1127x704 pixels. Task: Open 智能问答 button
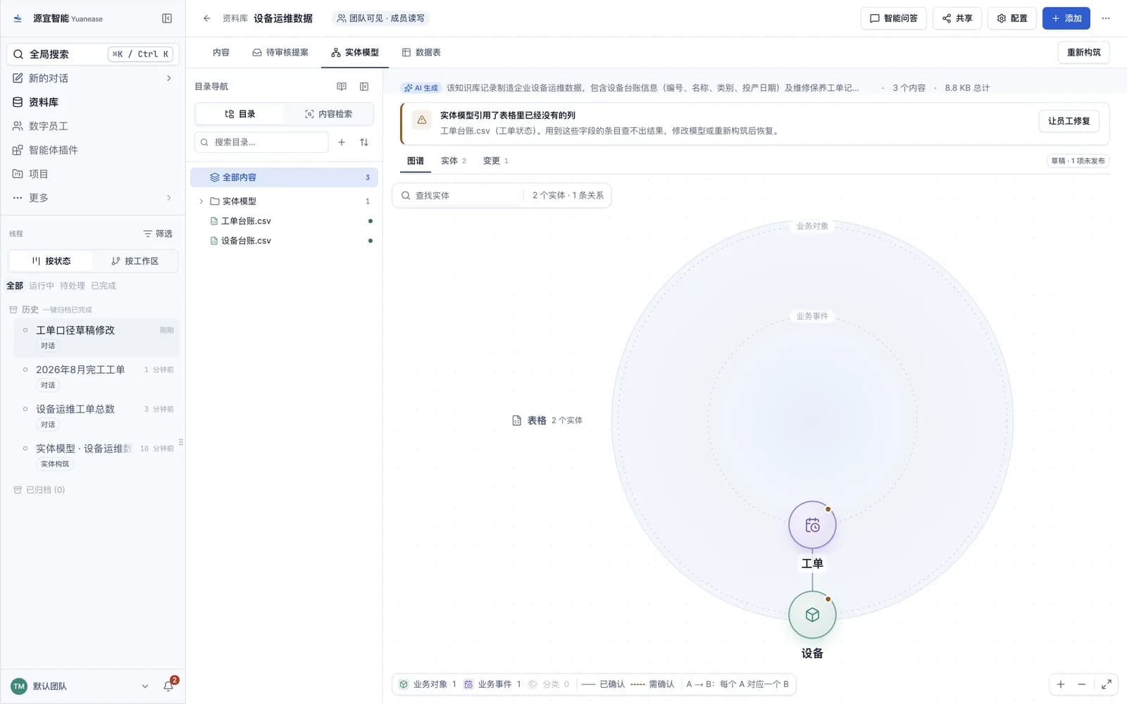(x=893, y=18)
